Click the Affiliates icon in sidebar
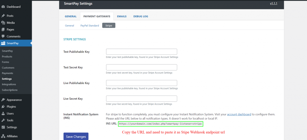The width and height of the screenshot is (307, 140). tap(3, 136)
